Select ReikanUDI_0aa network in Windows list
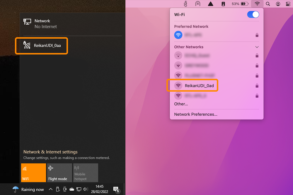 click(42, 45)
